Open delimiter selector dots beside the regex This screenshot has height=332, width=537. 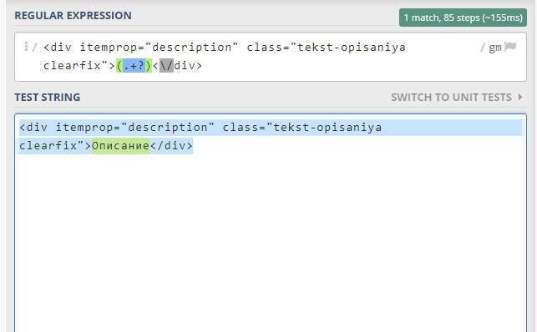pos(26,47)
